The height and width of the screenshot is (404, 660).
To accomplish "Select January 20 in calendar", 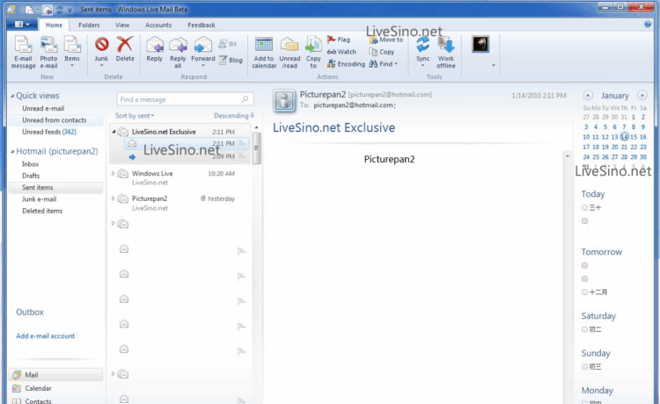I will coord(614,147).
